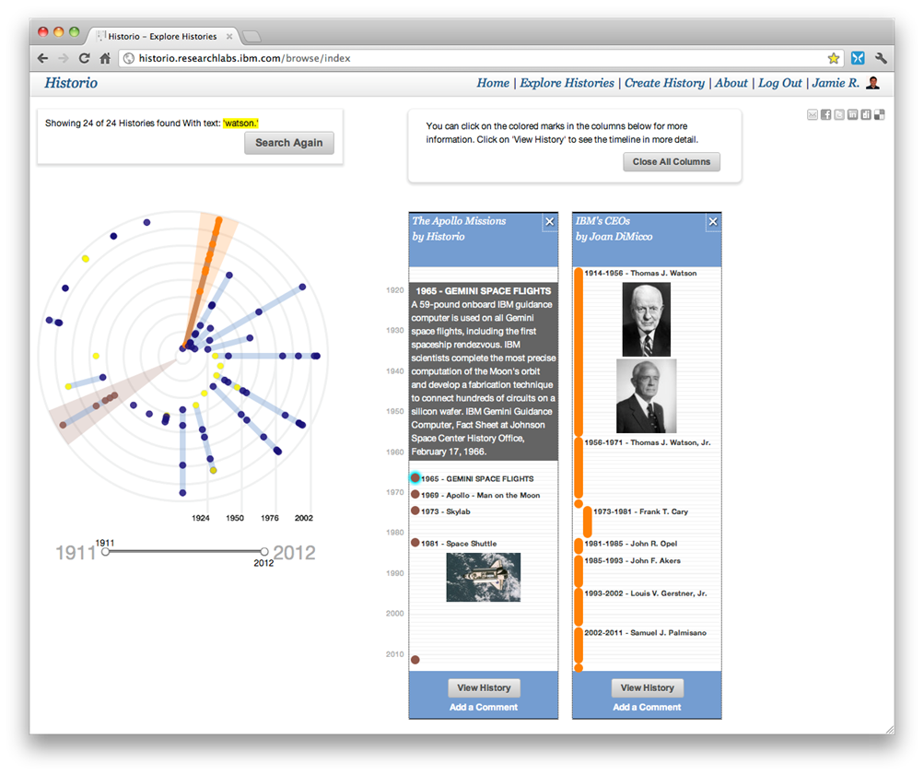Select 1981-1985 John R. Opel entry
The width and height of the screenshot is (924, 775).
630,544
